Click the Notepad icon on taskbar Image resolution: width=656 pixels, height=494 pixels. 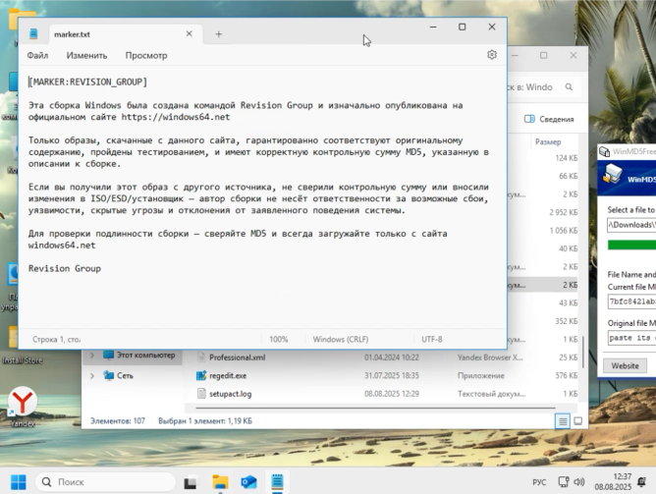[x=278, y=481]
